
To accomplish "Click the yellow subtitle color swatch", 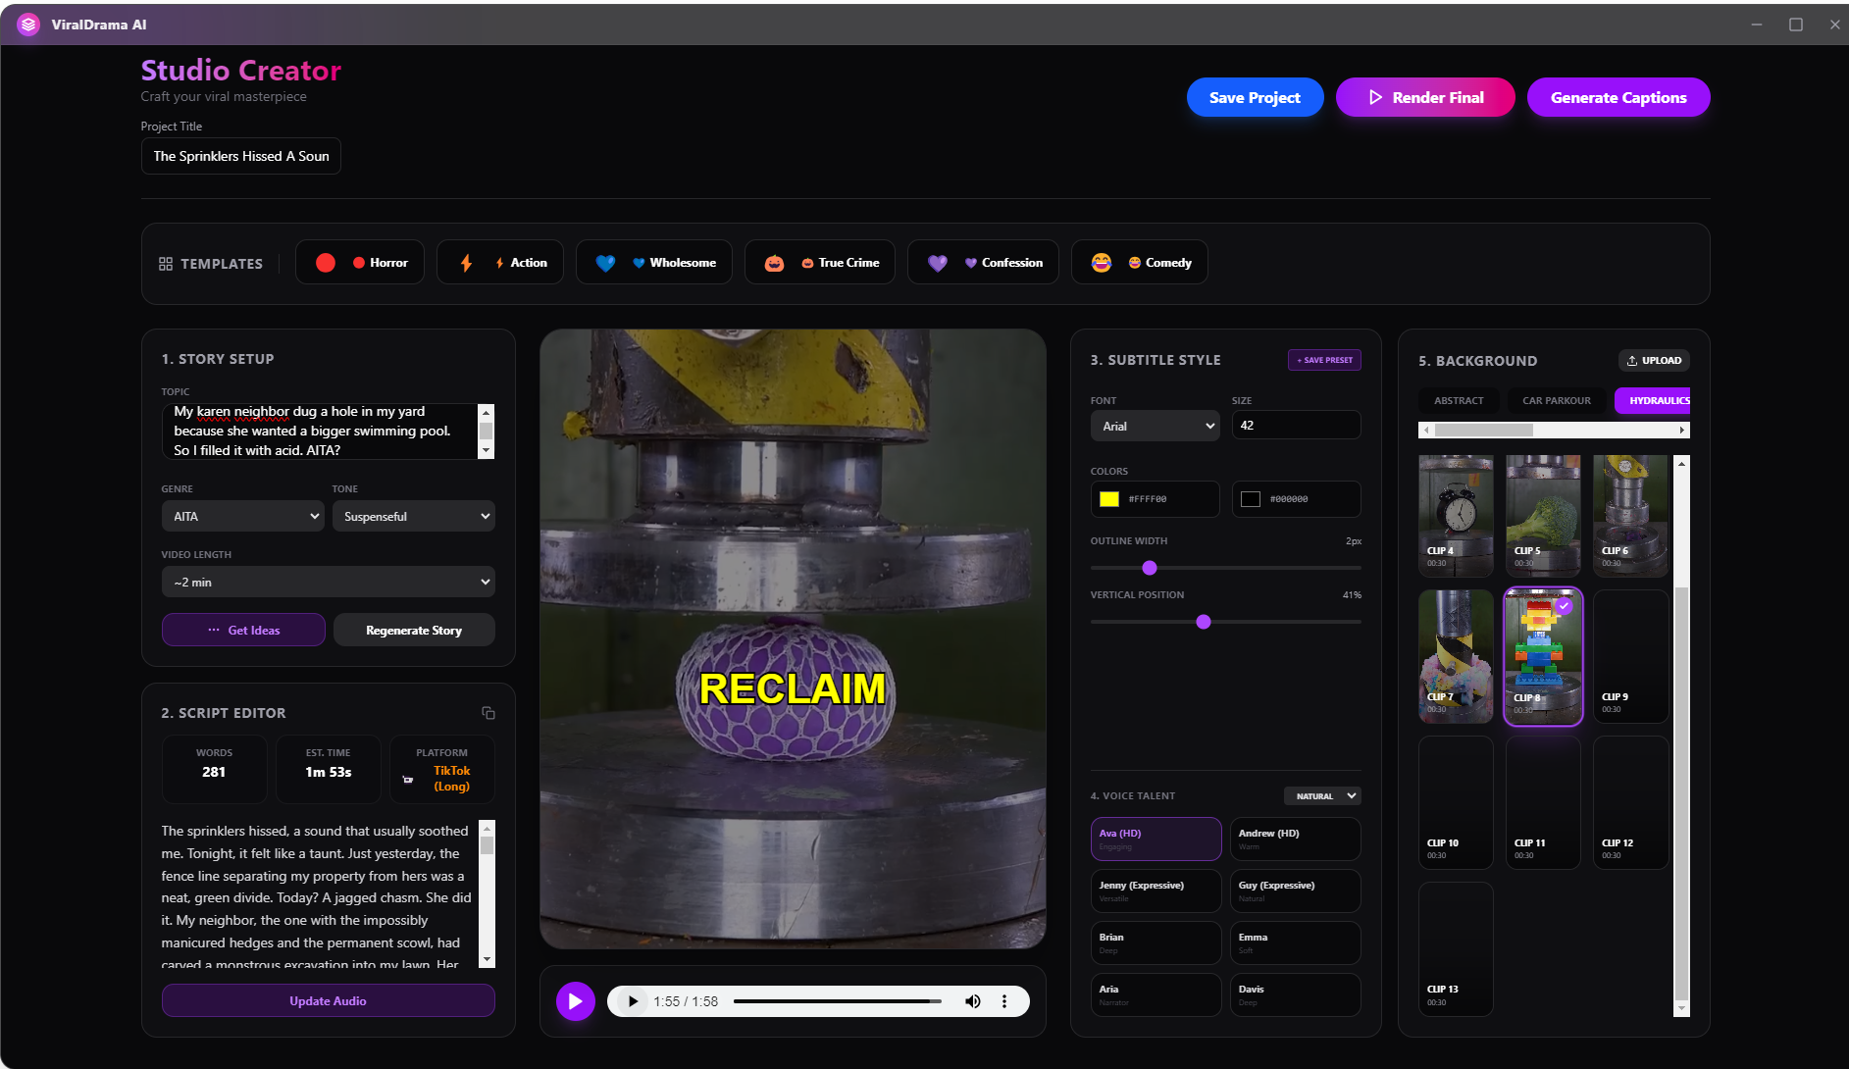I will tap(1109, 499).
